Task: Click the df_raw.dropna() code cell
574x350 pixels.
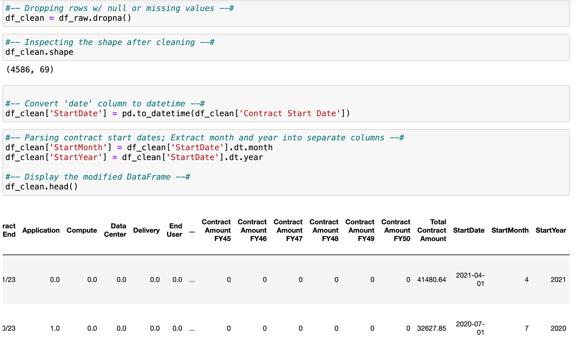Action: [285, 13]
